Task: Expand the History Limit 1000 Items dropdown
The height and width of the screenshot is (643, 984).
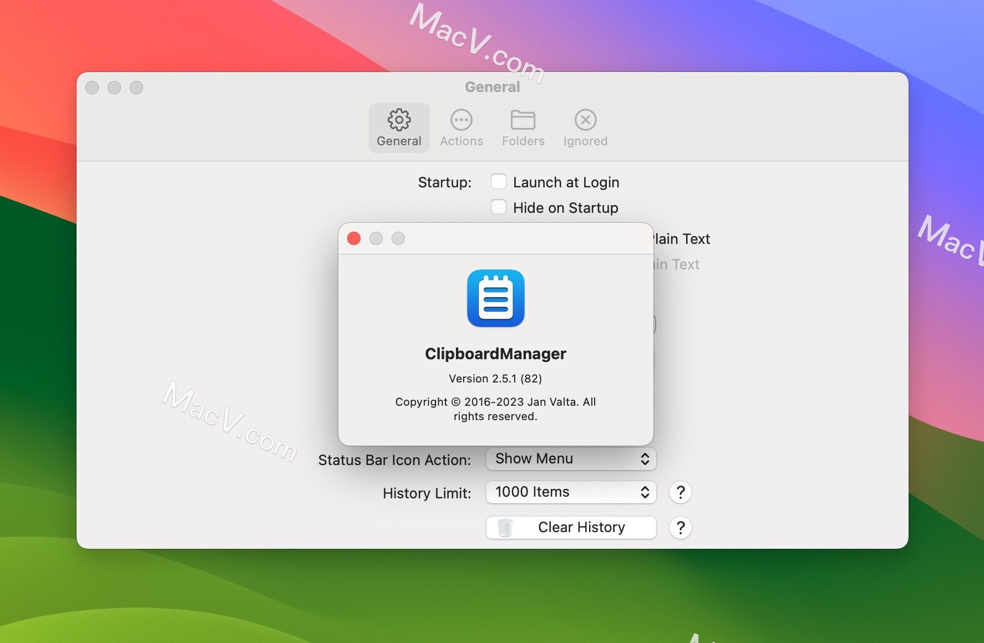Action: (x=571, y=492)
